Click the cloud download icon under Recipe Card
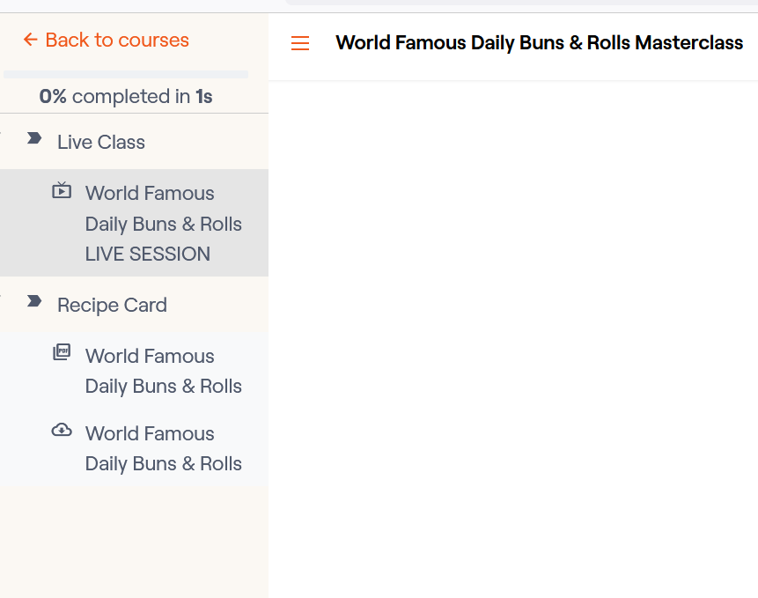This screenshot has height=598, width=758. click(x=62, y=431)
